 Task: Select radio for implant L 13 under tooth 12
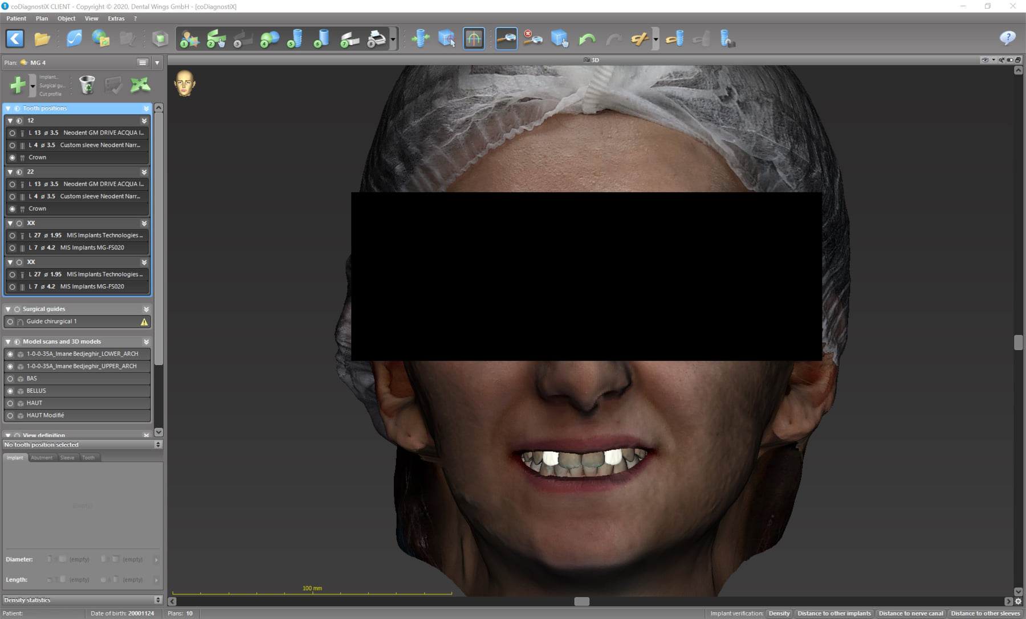point(12,133)
